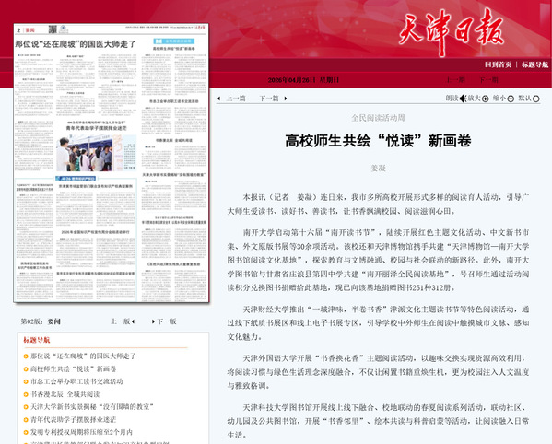Click the zoom-in plus circle icon
Screen dimensions: 552x444
[486, 99]
